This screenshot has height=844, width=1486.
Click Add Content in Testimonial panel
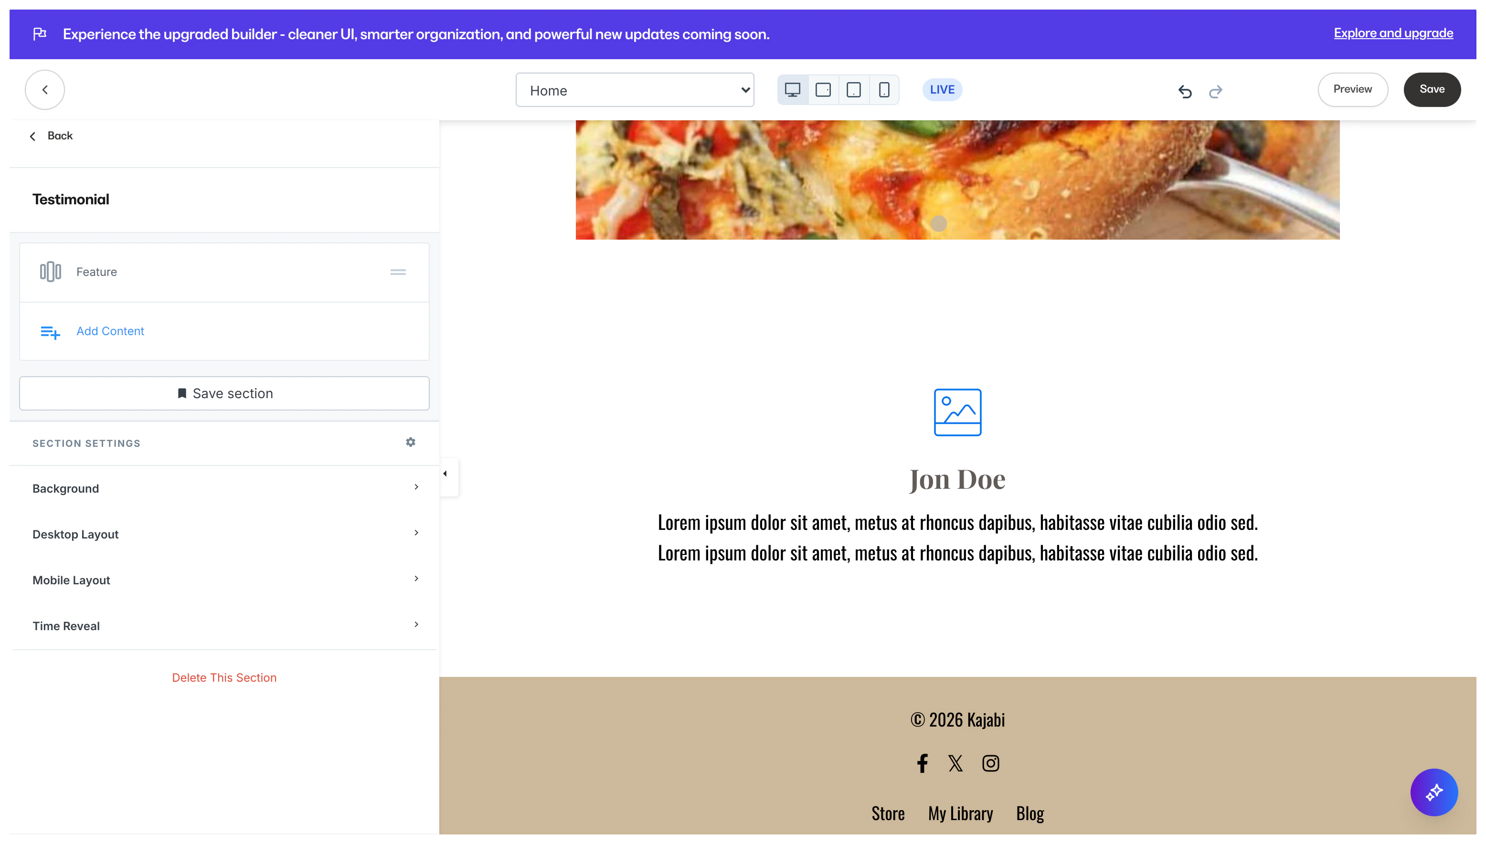(110, 331)
